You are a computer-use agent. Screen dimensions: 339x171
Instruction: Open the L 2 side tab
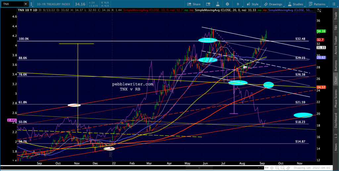[336, 135]
